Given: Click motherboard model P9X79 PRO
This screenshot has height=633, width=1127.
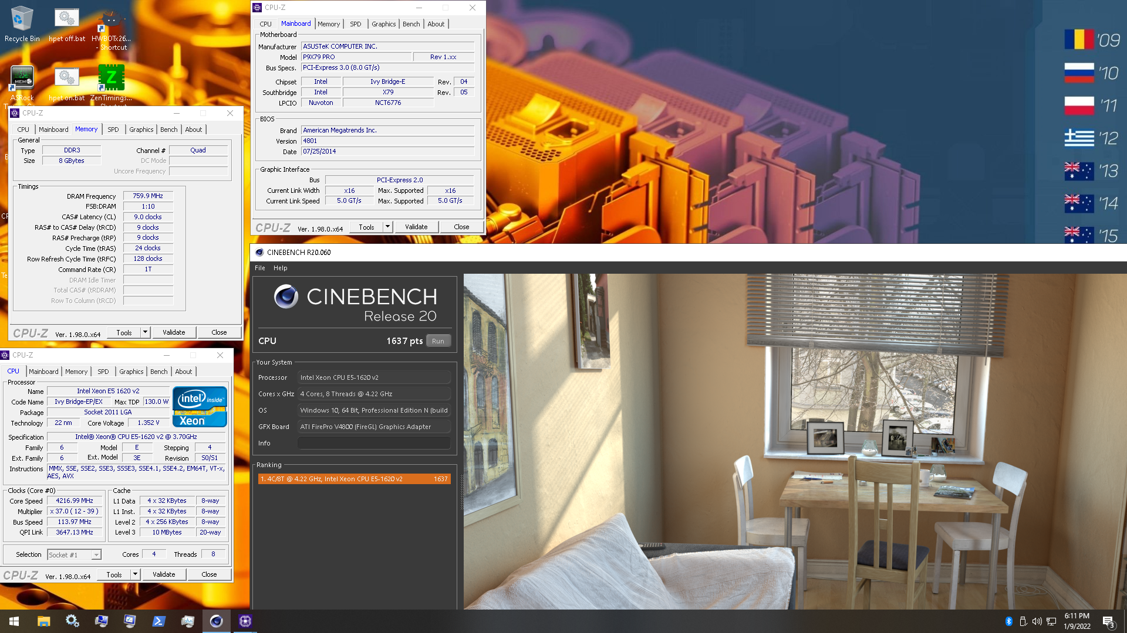Looking at the screenshot, I should click(x=356, y=57).
